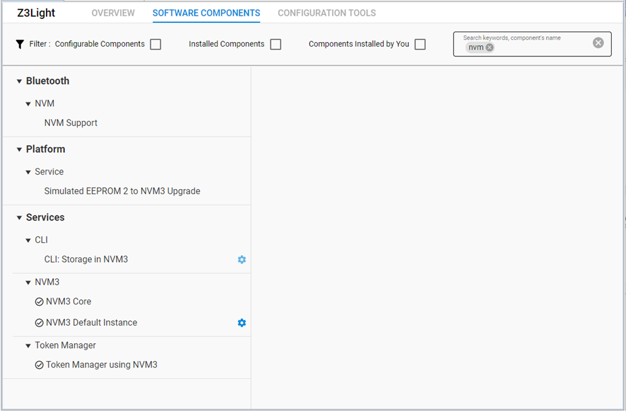Collapse the Token Manager section
626x411 pixels.
pyautogui.click(x=28, y=345)
